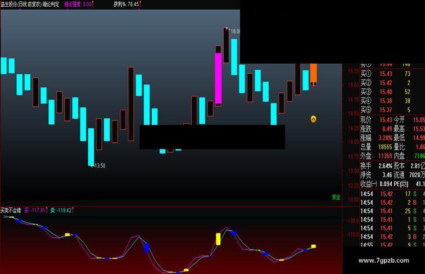Select the magenta candlestick on the chart
The image size is (425, 274).
click(x=218, y=78)
